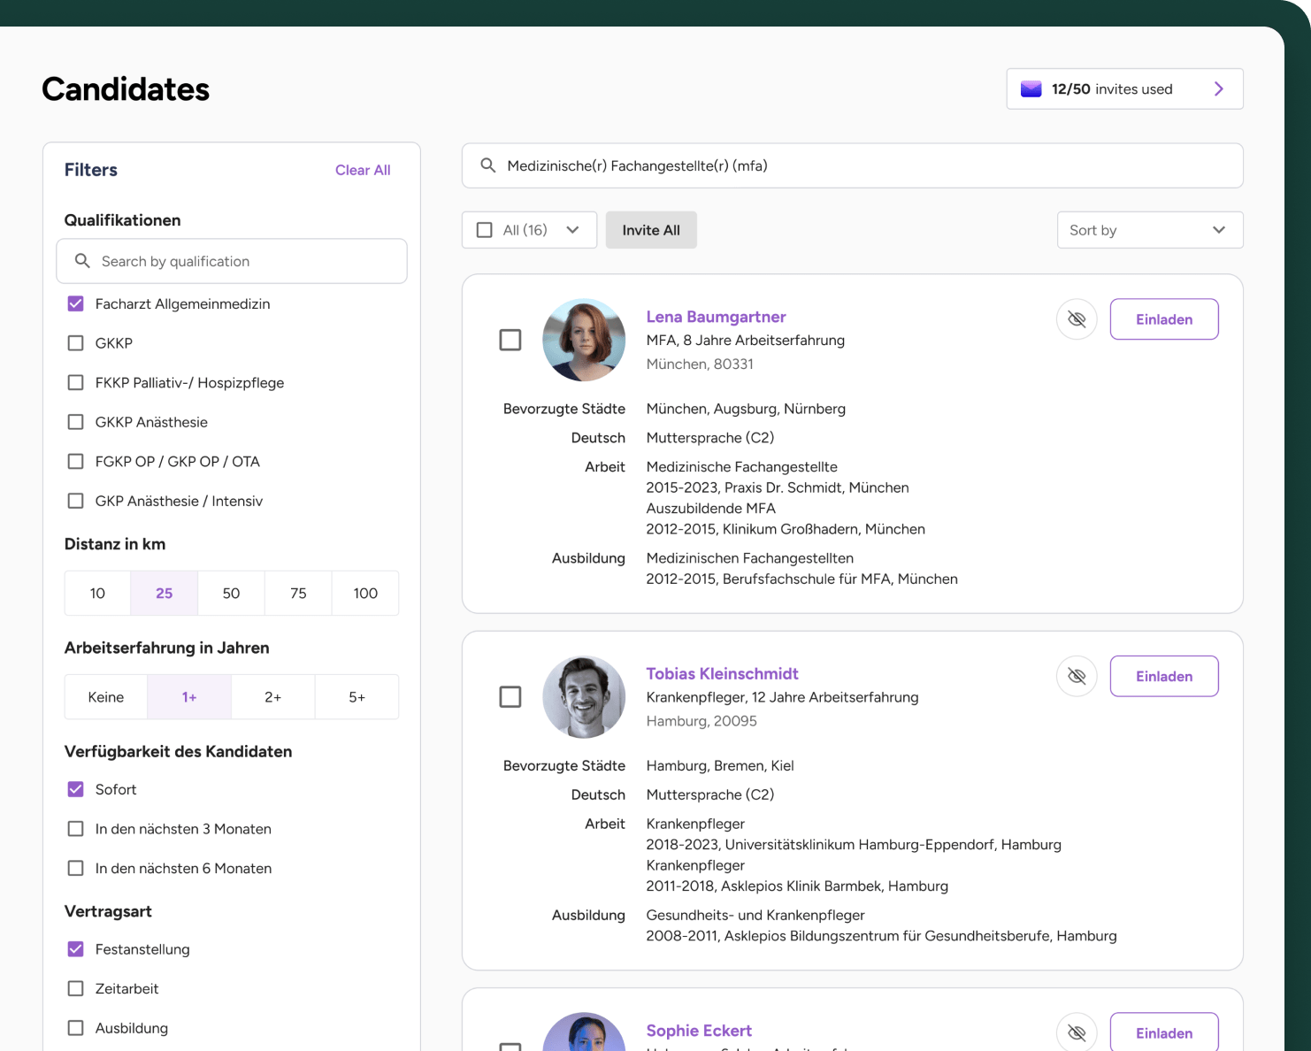
Task: Click the magnifier icon in the main search bar
Action: point(487,165)
